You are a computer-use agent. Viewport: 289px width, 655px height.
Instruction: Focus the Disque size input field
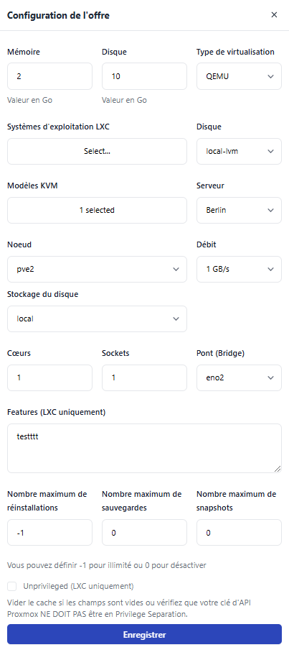144,76
